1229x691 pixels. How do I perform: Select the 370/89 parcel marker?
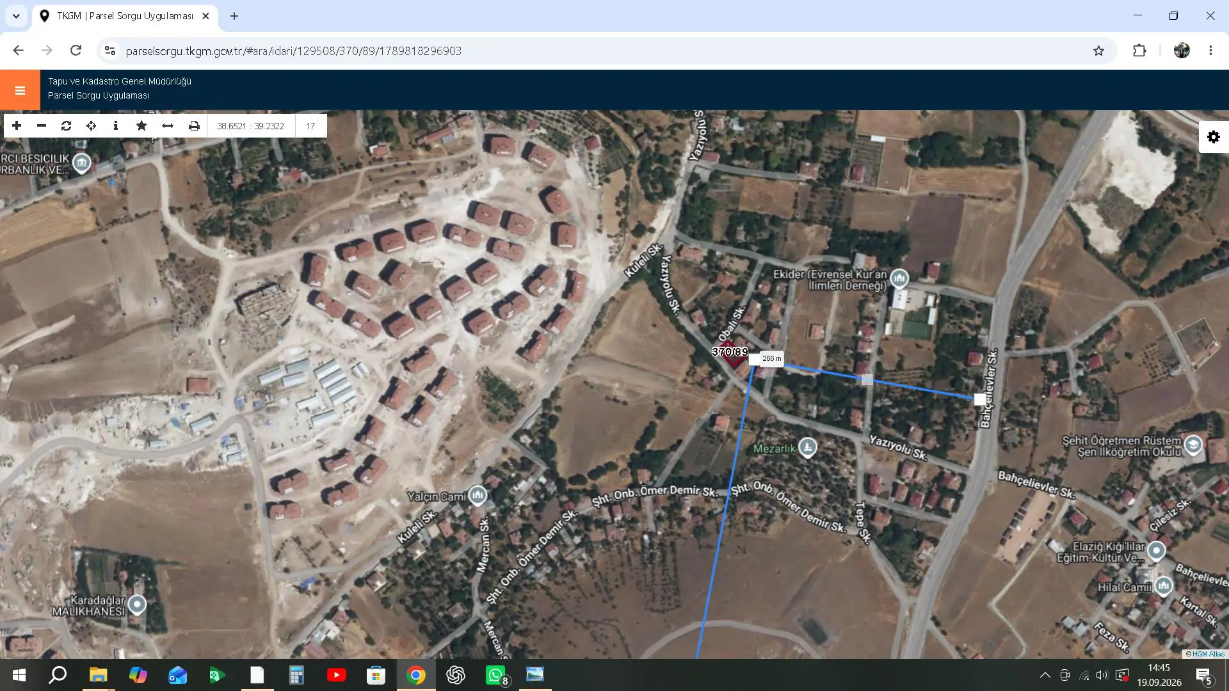733,353
